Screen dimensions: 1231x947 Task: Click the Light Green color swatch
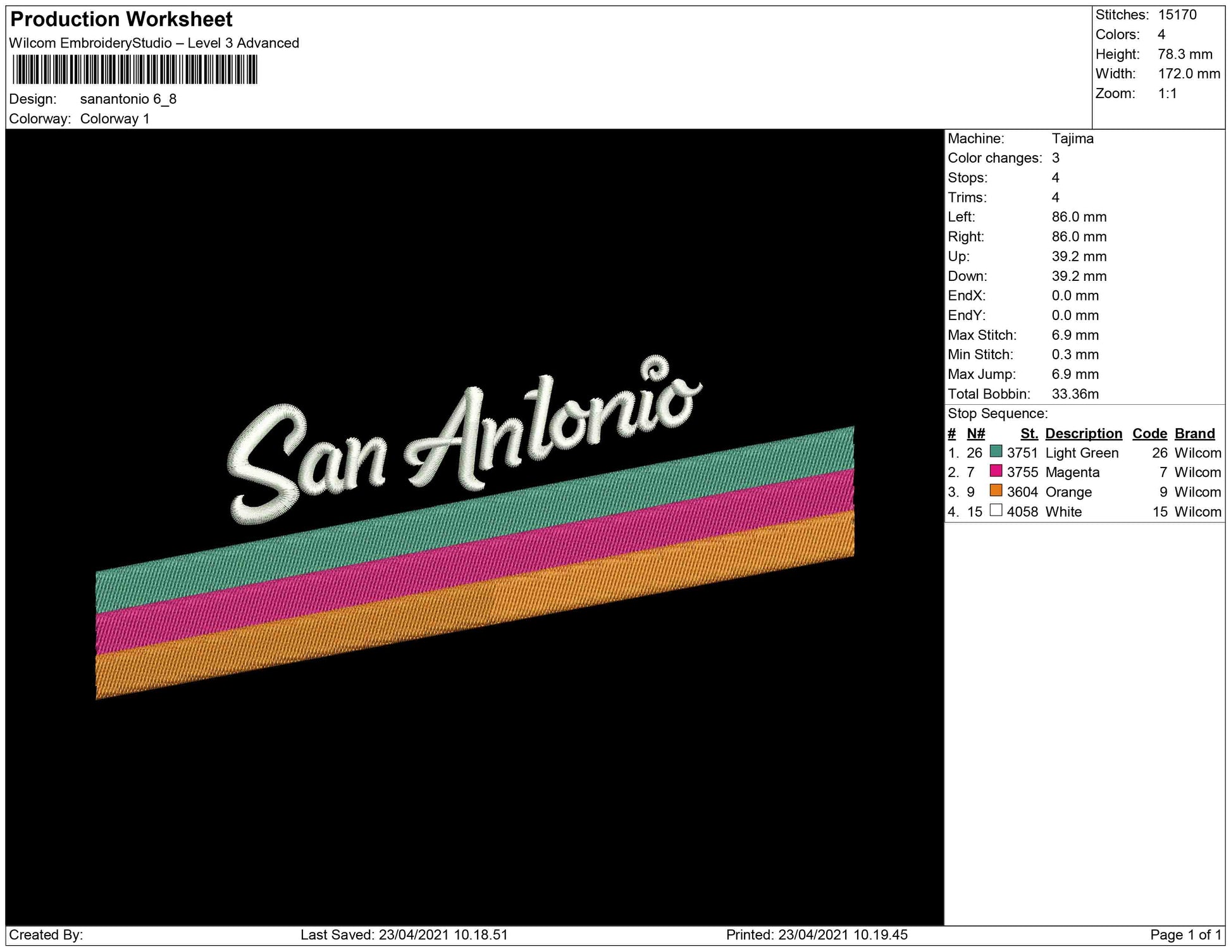point(996,452)
